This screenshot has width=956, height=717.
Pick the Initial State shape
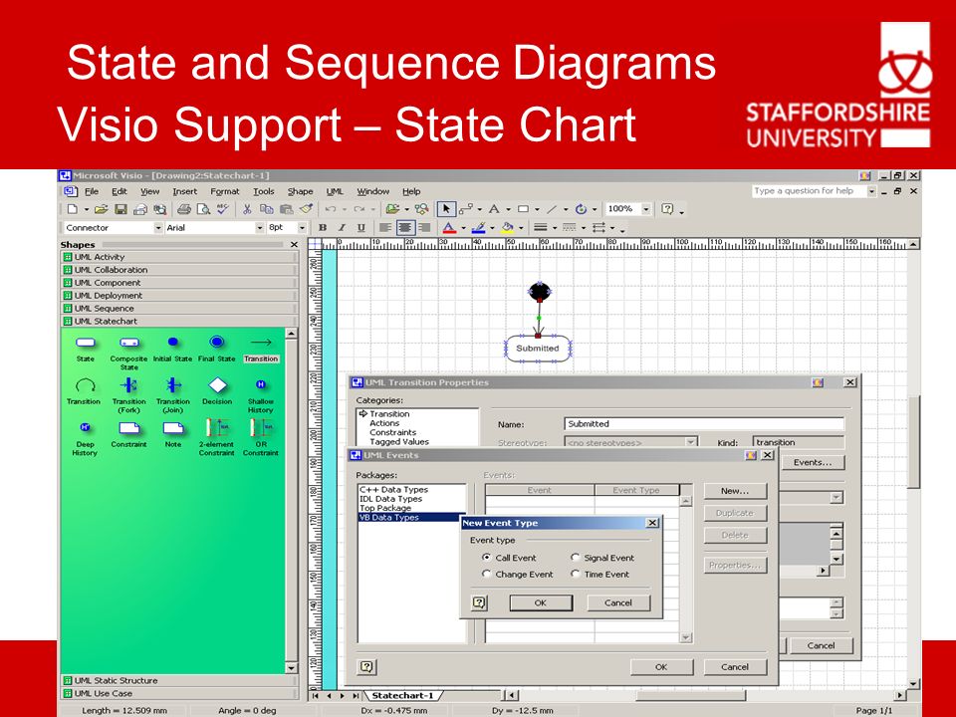(x=172, y=349)
